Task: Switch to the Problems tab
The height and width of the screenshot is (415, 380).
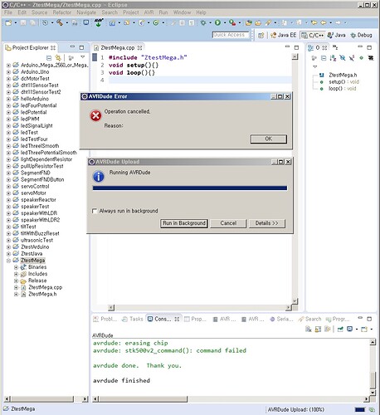Action: click(x=105, y=319)
